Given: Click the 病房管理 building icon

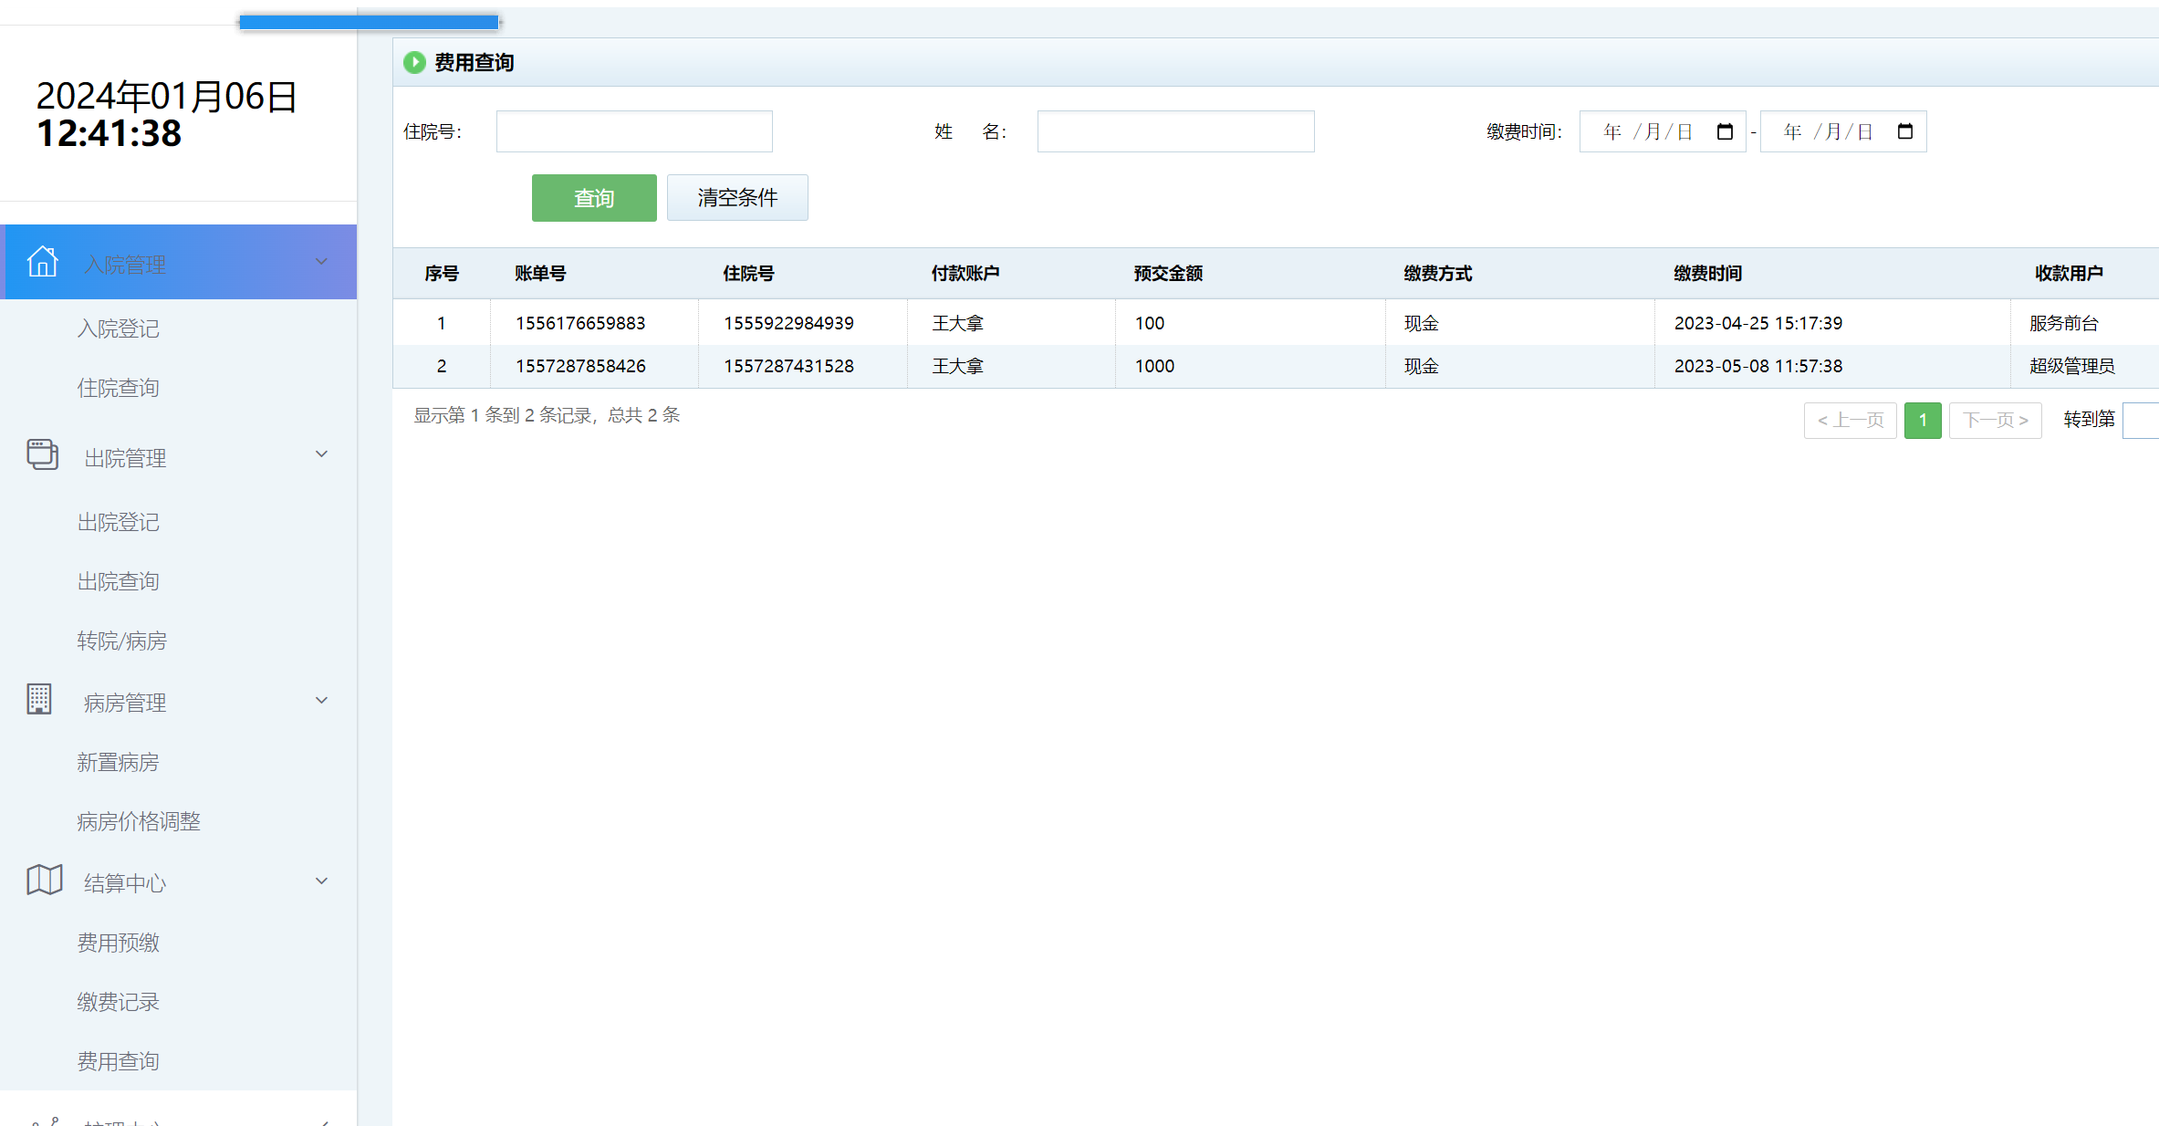Looking at the screenshot, I should 39,699.
